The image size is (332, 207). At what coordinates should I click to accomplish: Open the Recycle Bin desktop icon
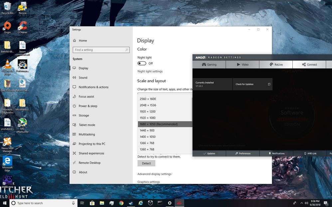pyautogui.click(x=7, y=8)
